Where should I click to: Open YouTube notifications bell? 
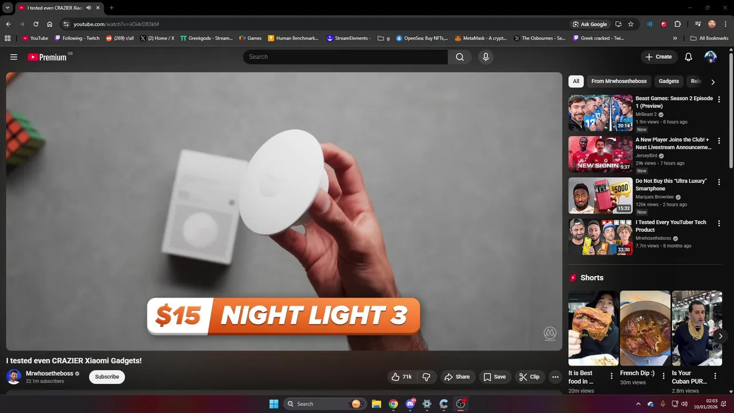point(689,57)
